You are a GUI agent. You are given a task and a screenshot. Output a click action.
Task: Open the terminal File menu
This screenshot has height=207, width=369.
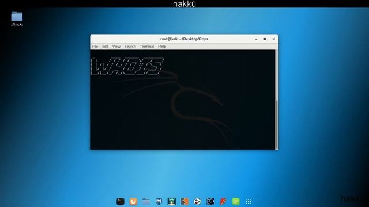coord(95,47)
